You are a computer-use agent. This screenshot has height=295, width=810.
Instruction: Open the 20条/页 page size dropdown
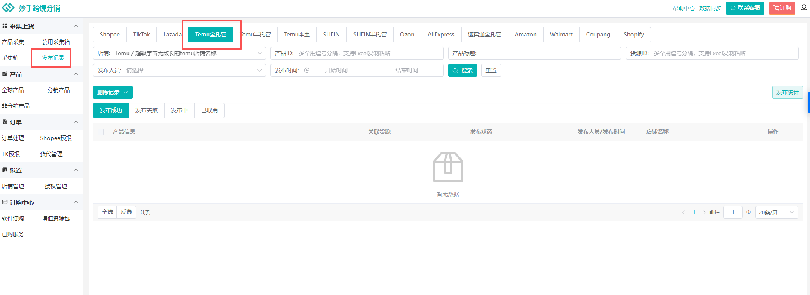[776, 212]
